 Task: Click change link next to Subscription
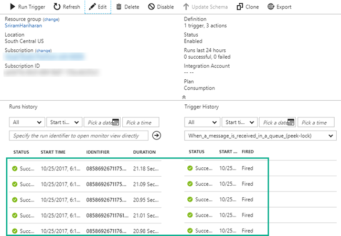tap(43, 51)
